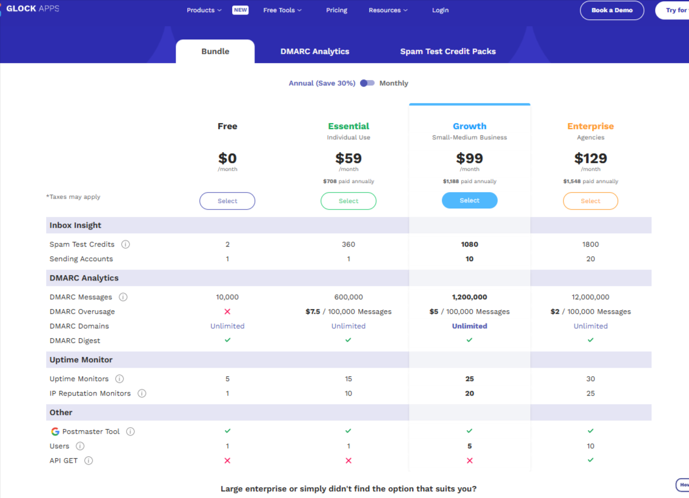The width and height of the screenshot is (689, 498).
Task: Toggle the Annual/Monthly billing switch
Action: 367,83
